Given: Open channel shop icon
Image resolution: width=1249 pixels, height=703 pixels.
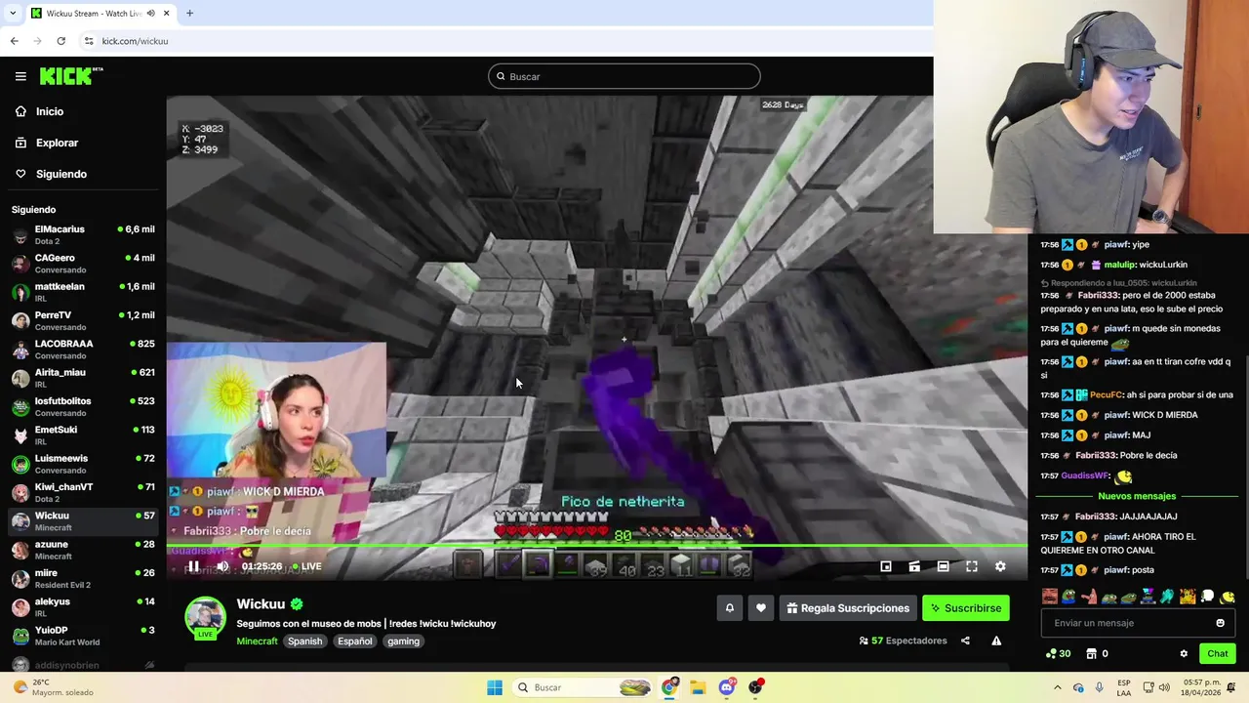Looking at the screenshot, I should click(x=1092, y=654).
